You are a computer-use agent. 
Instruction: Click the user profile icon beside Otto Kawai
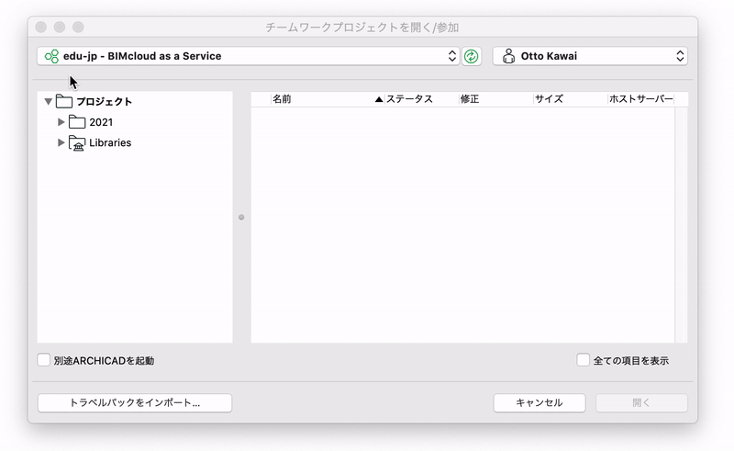coord(508,56)
